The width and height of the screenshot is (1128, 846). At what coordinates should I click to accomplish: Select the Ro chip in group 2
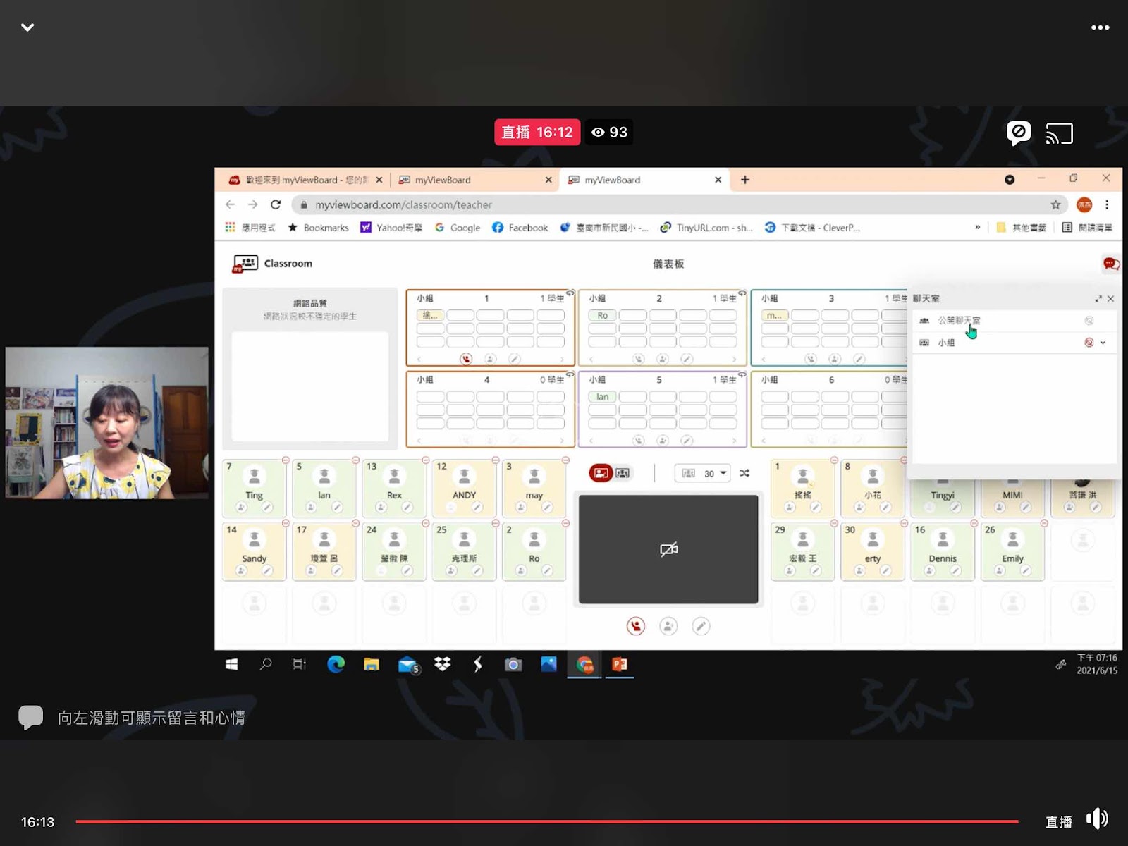603,315
